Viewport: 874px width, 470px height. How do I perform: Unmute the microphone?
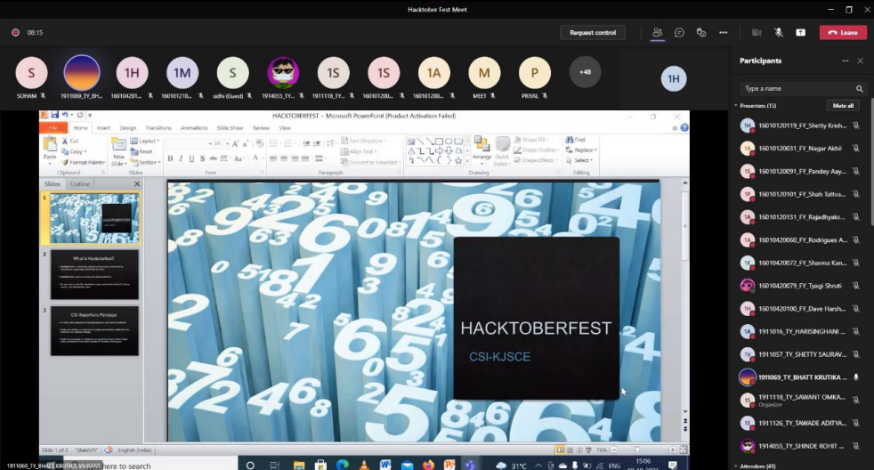pyautogui.click(x=778, y=33)
